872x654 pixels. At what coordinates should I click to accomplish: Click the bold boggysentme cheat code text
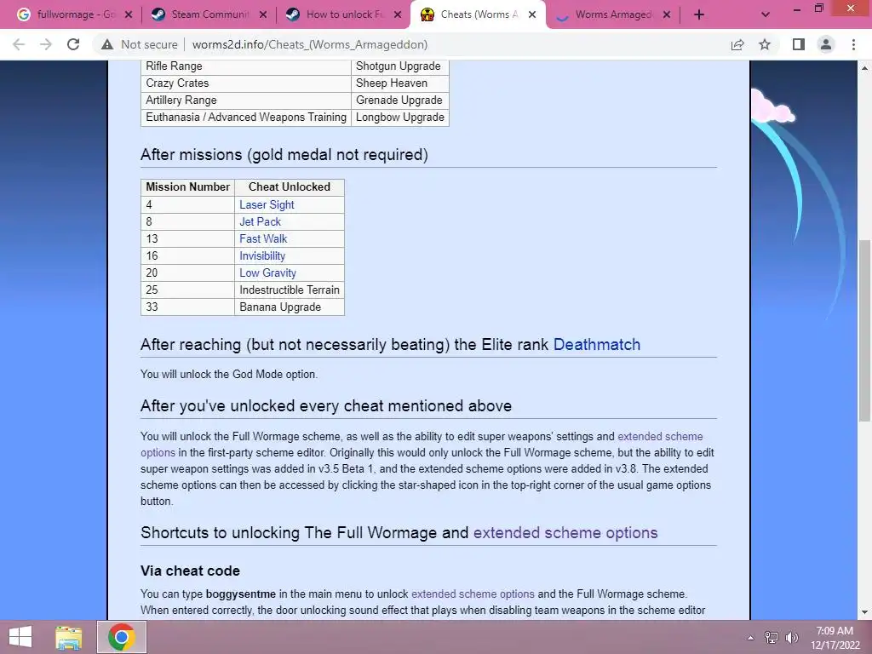click(x=241, y=594)
